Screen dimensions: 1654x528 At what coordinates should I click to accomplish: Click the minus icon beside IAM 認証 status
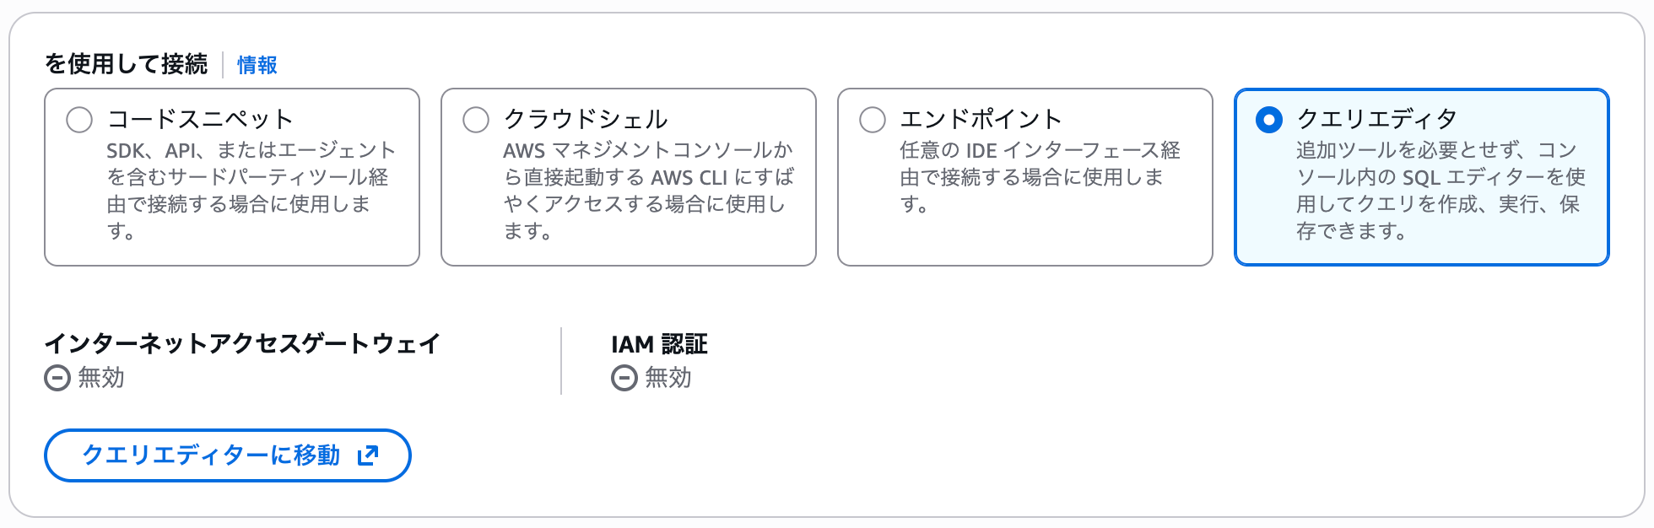coord(625,379)
